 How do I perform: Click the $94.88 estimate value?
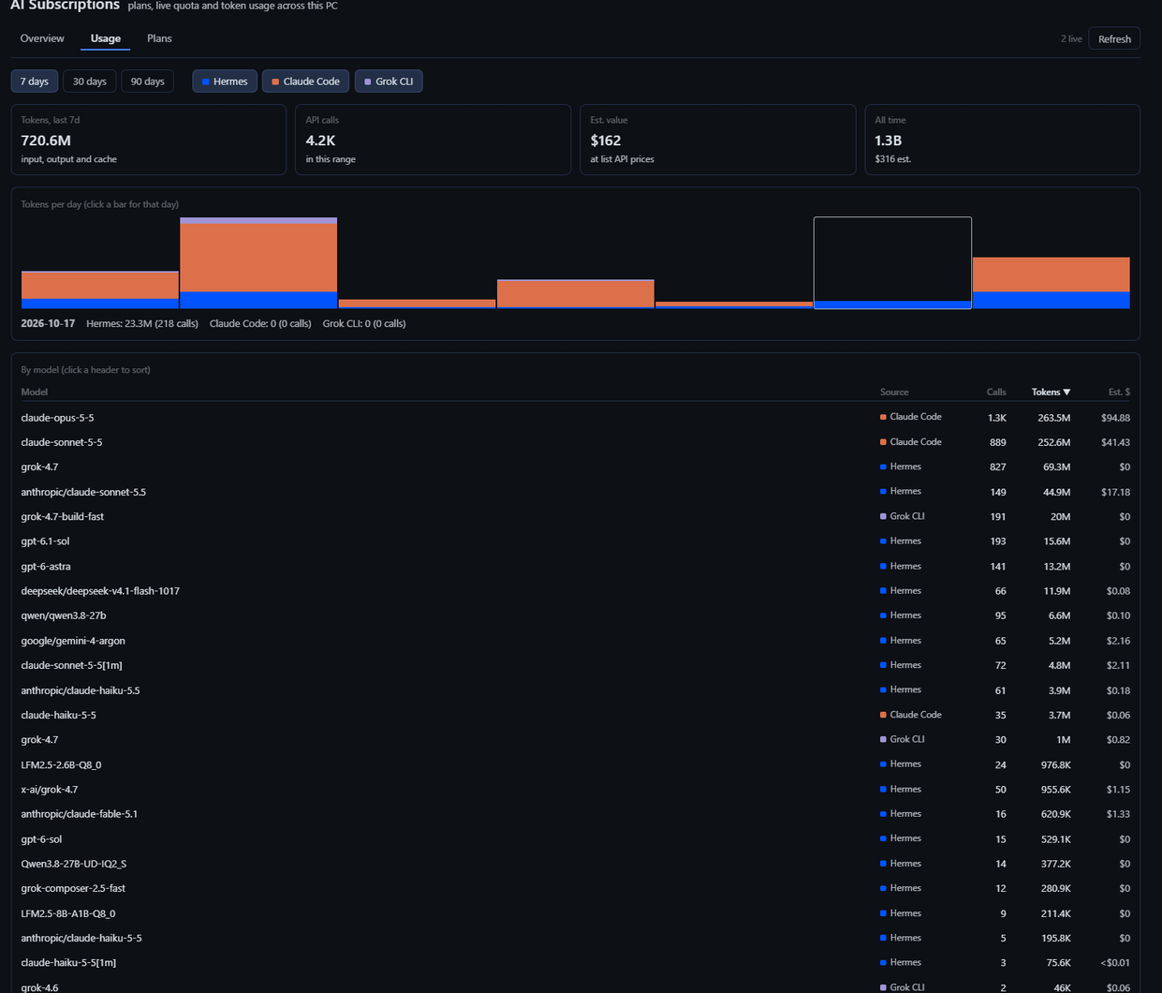(x=1115, y=418)
